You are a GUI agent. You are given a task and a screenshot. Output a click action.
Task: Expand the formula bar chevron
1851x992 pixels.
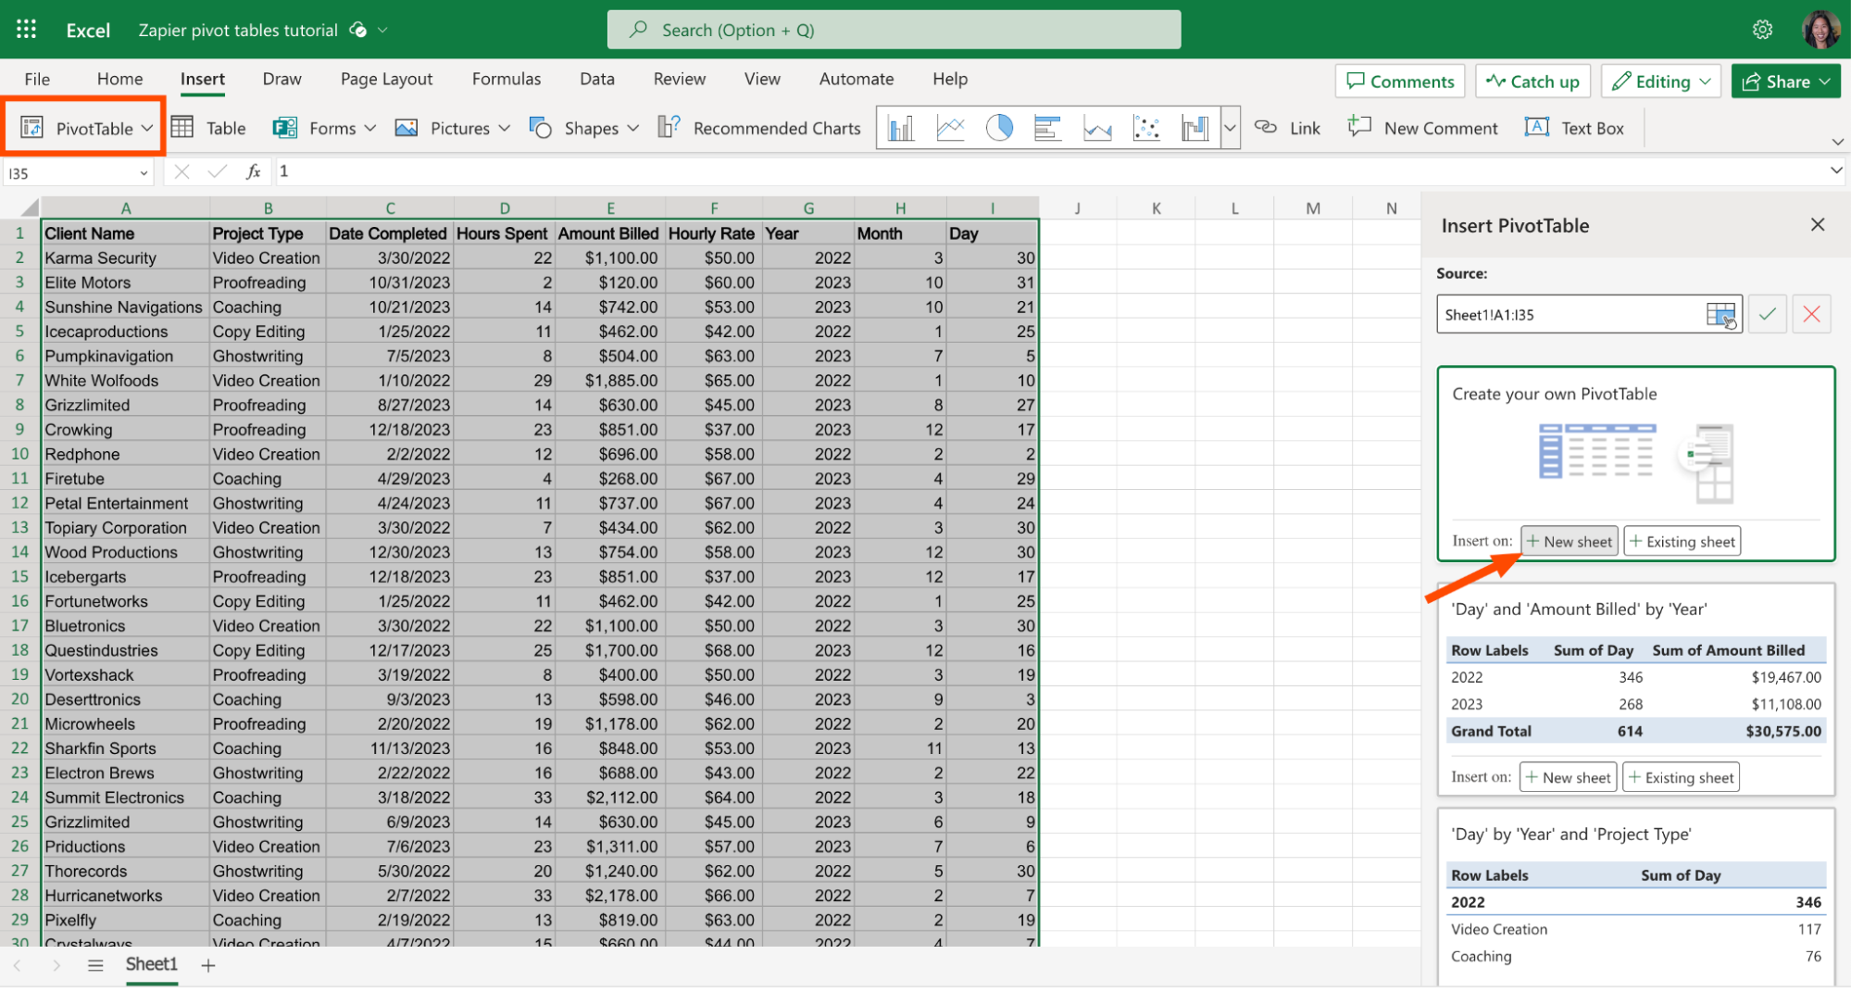[x=1836, y=170]
